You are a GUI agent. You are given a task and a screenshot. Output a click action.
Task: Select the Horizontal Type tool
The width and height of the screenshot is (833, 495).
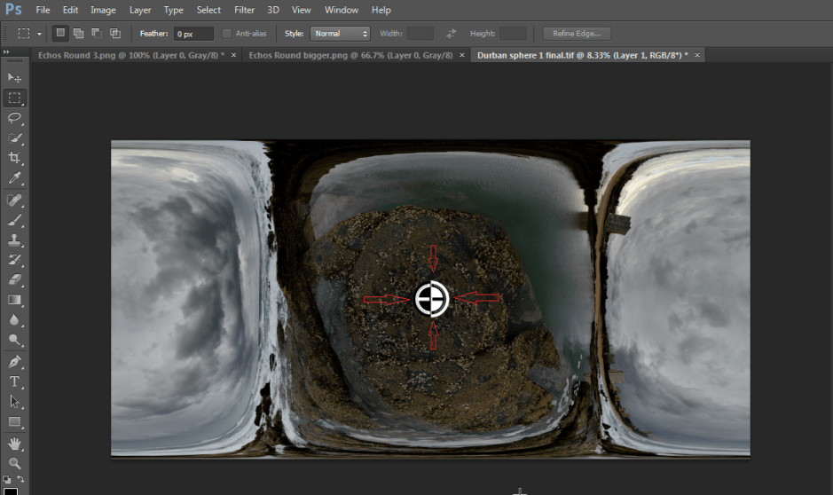14,381
